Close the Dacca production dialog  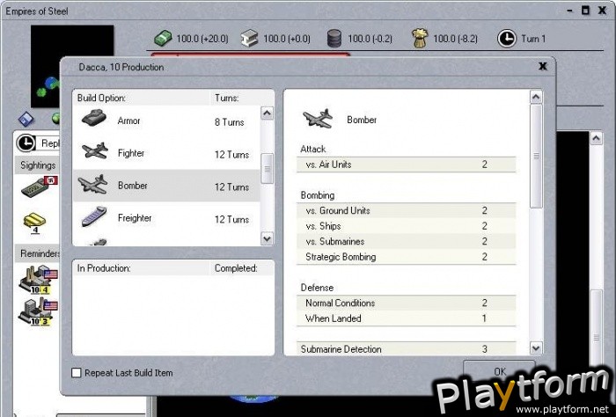[x=543, y=66]
